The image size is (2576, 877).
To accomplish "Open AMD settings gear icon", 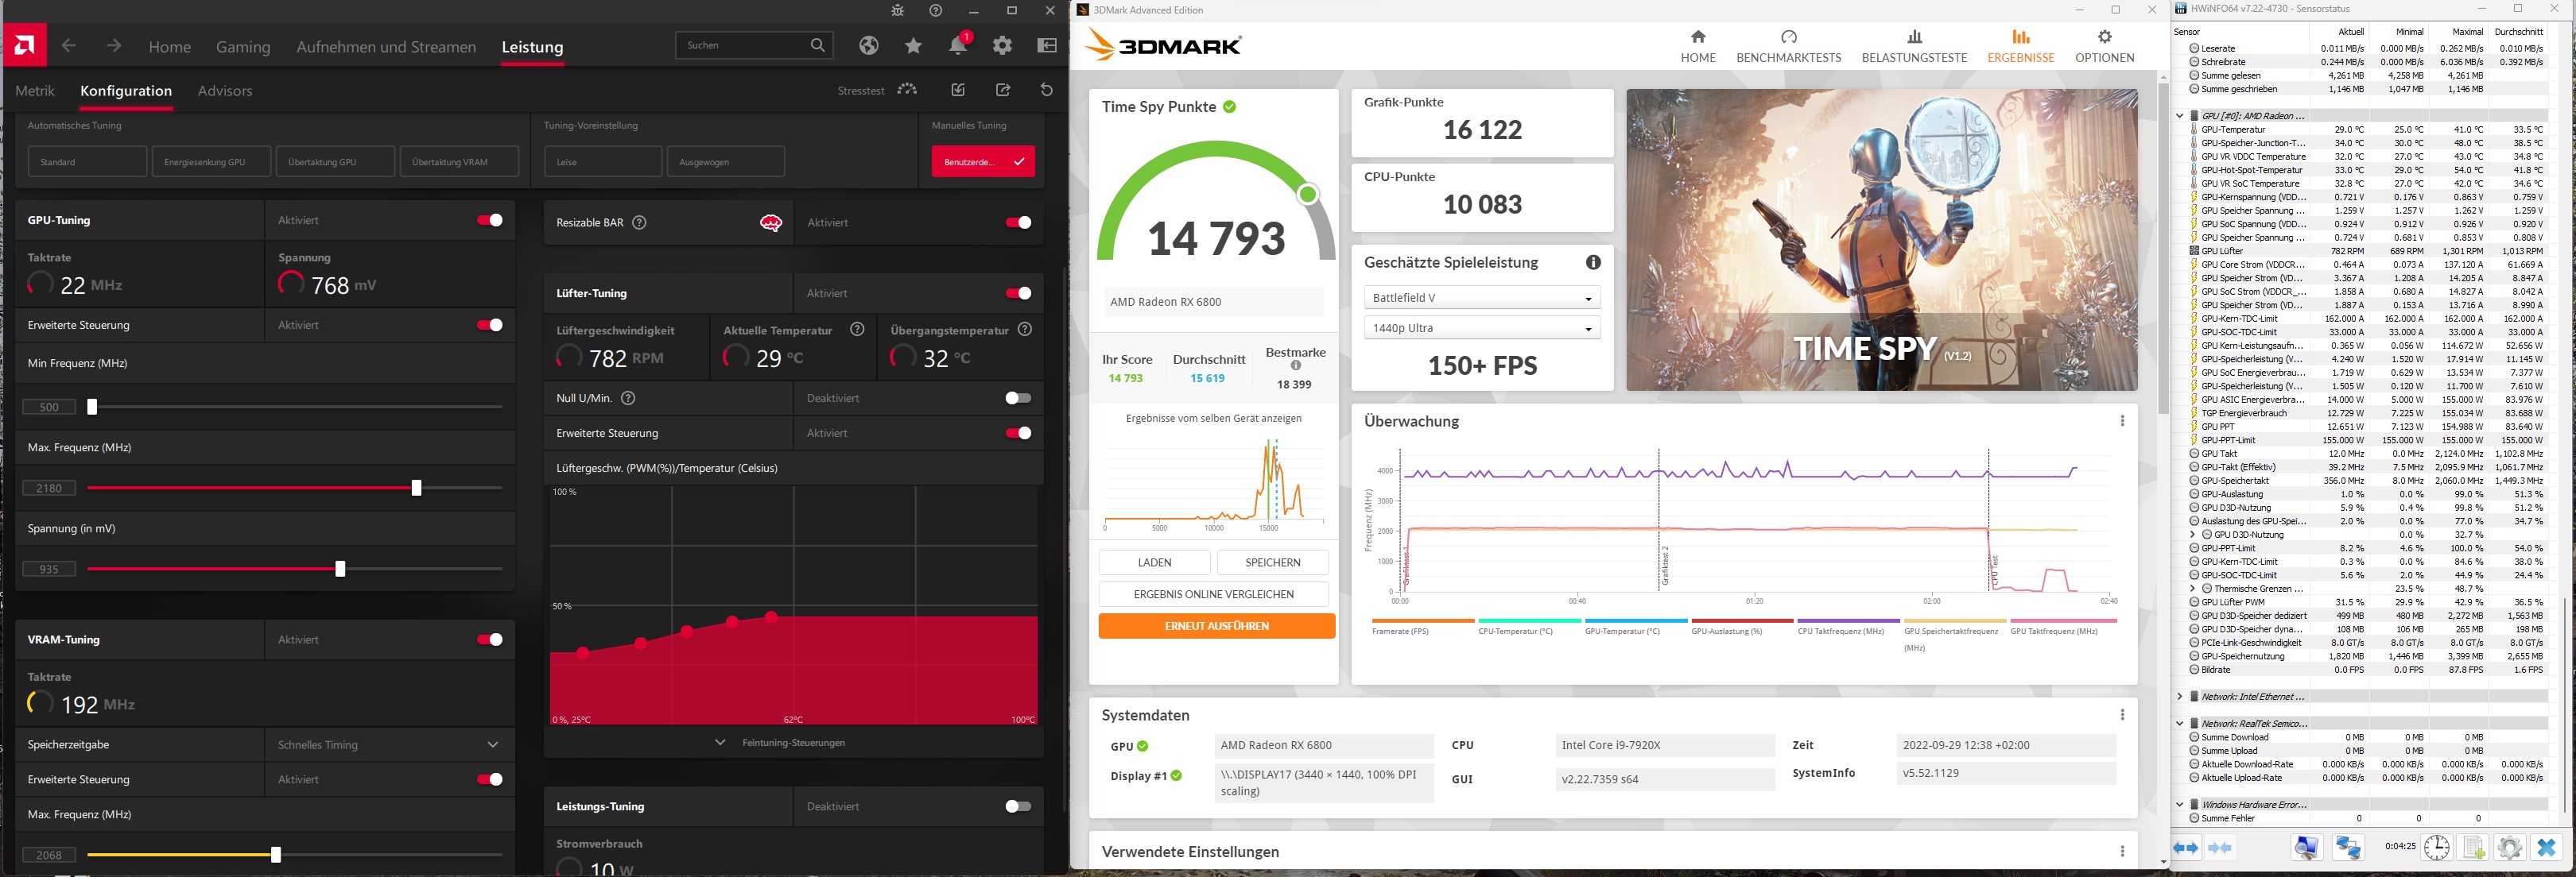I will click(1002, 46).
